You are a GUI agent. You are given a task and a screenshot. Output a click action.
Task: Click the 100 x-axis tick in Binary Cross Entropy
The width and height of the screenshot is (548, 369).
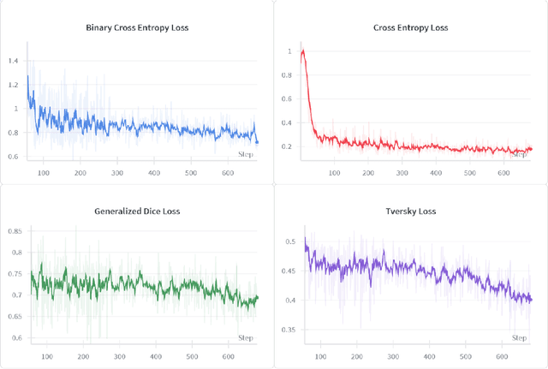(44, 173)
